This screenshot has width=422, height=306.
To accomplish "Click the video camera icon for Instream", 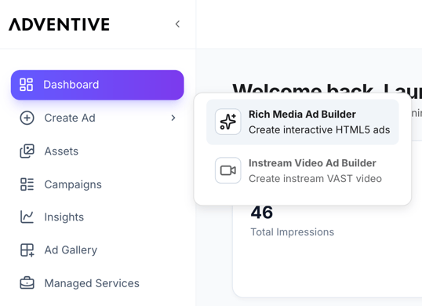I will click(x=228, y=170).
